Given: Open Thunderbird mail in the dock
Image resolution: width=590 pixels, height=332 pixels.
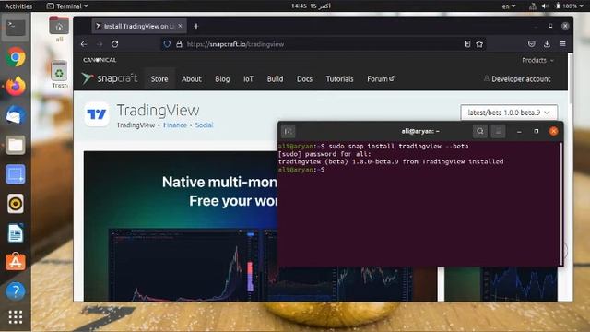Looking at the screenshot, I should (x=16, y=115).
